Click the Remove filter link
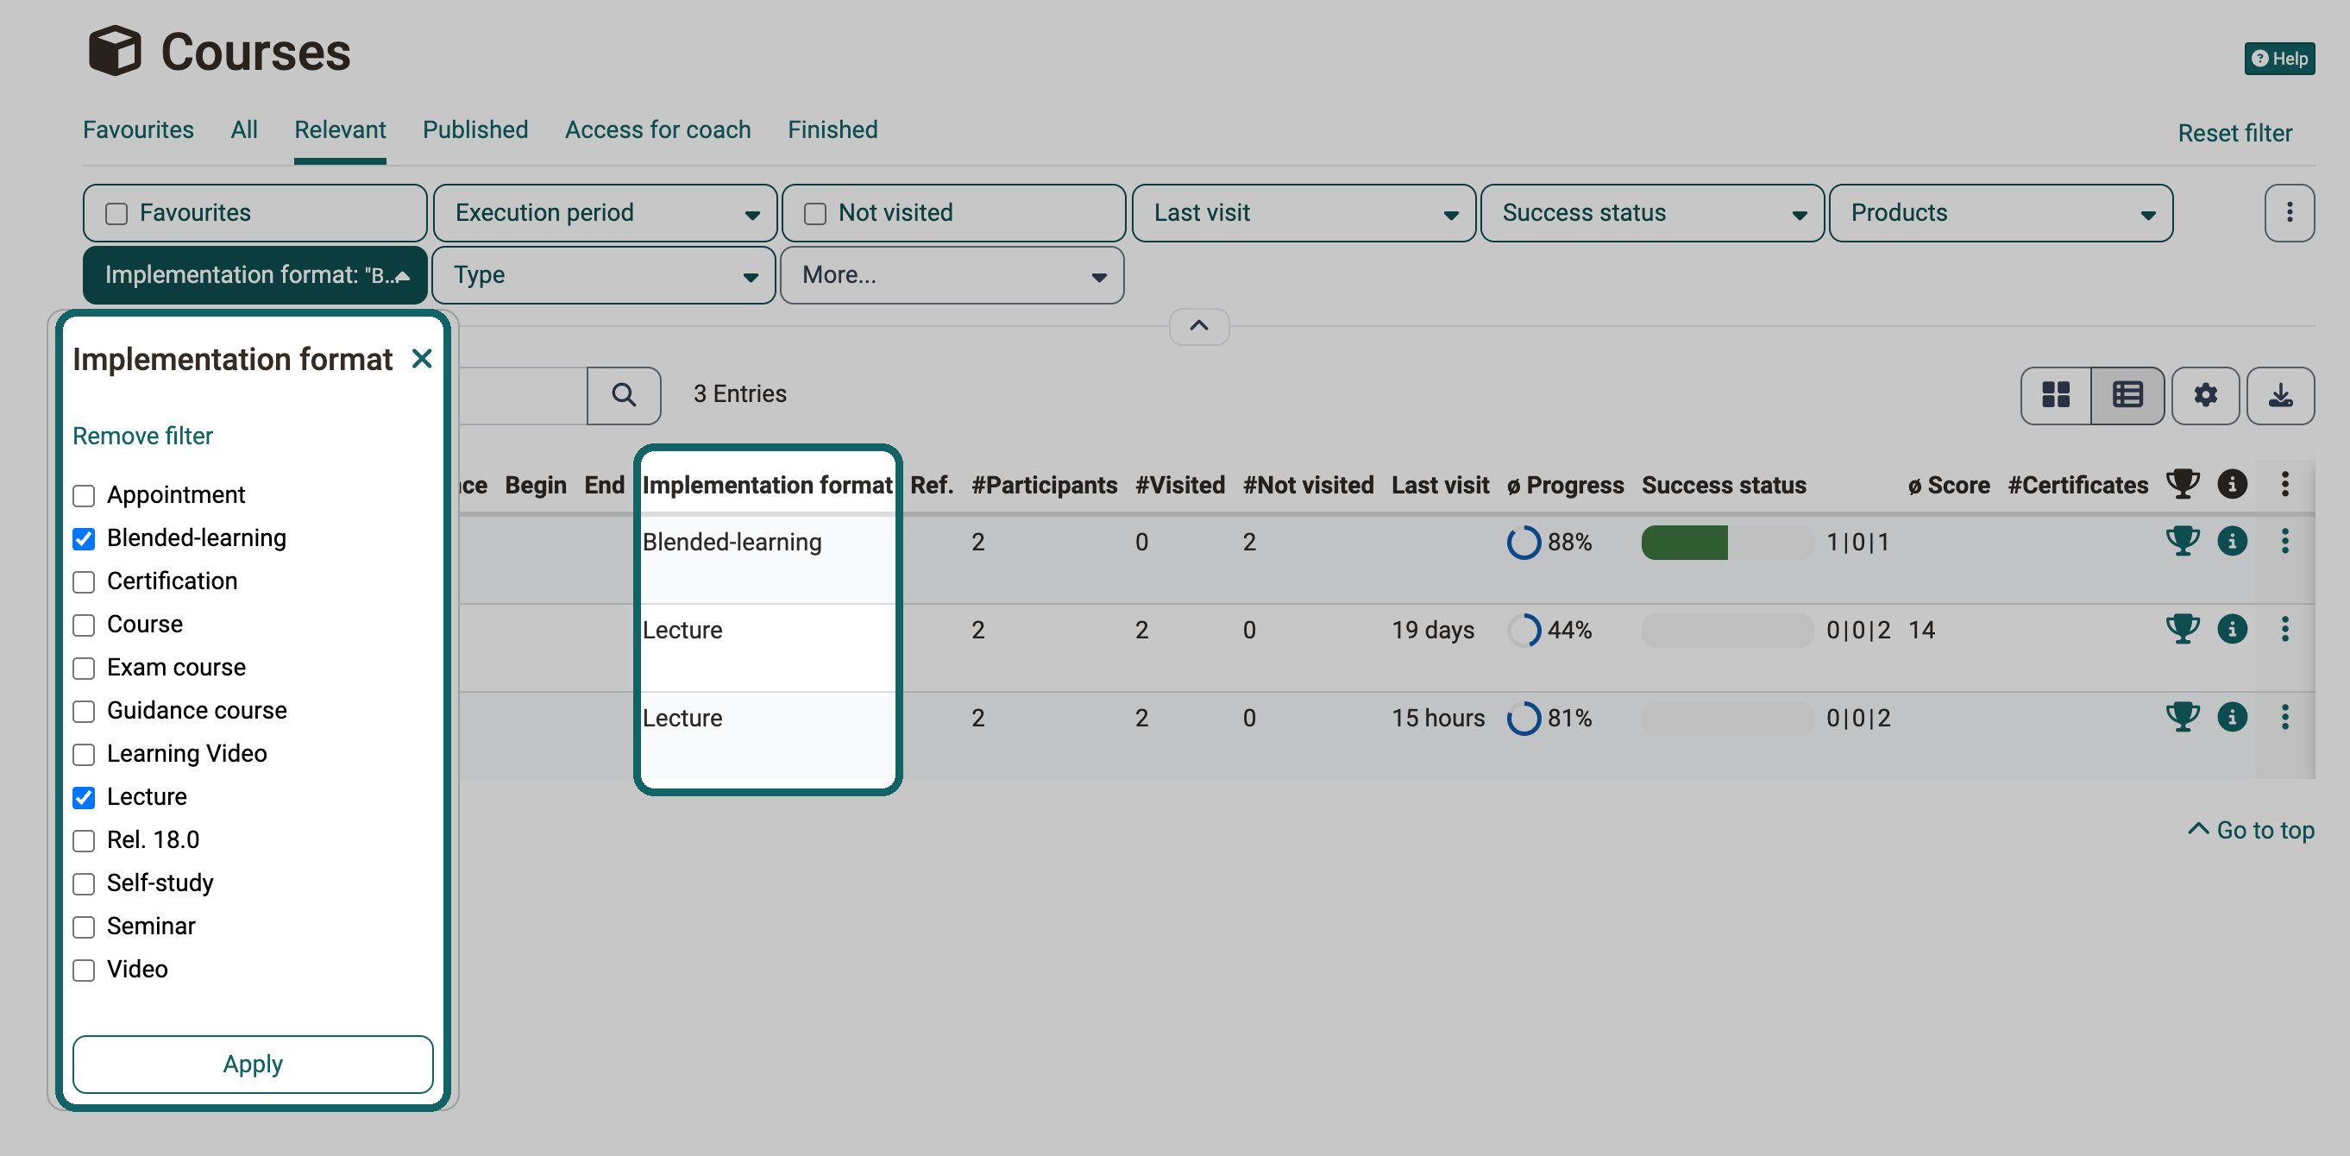Viewport: 2350px width, 1156px height. pyautogui.click(x=142, y=437)
